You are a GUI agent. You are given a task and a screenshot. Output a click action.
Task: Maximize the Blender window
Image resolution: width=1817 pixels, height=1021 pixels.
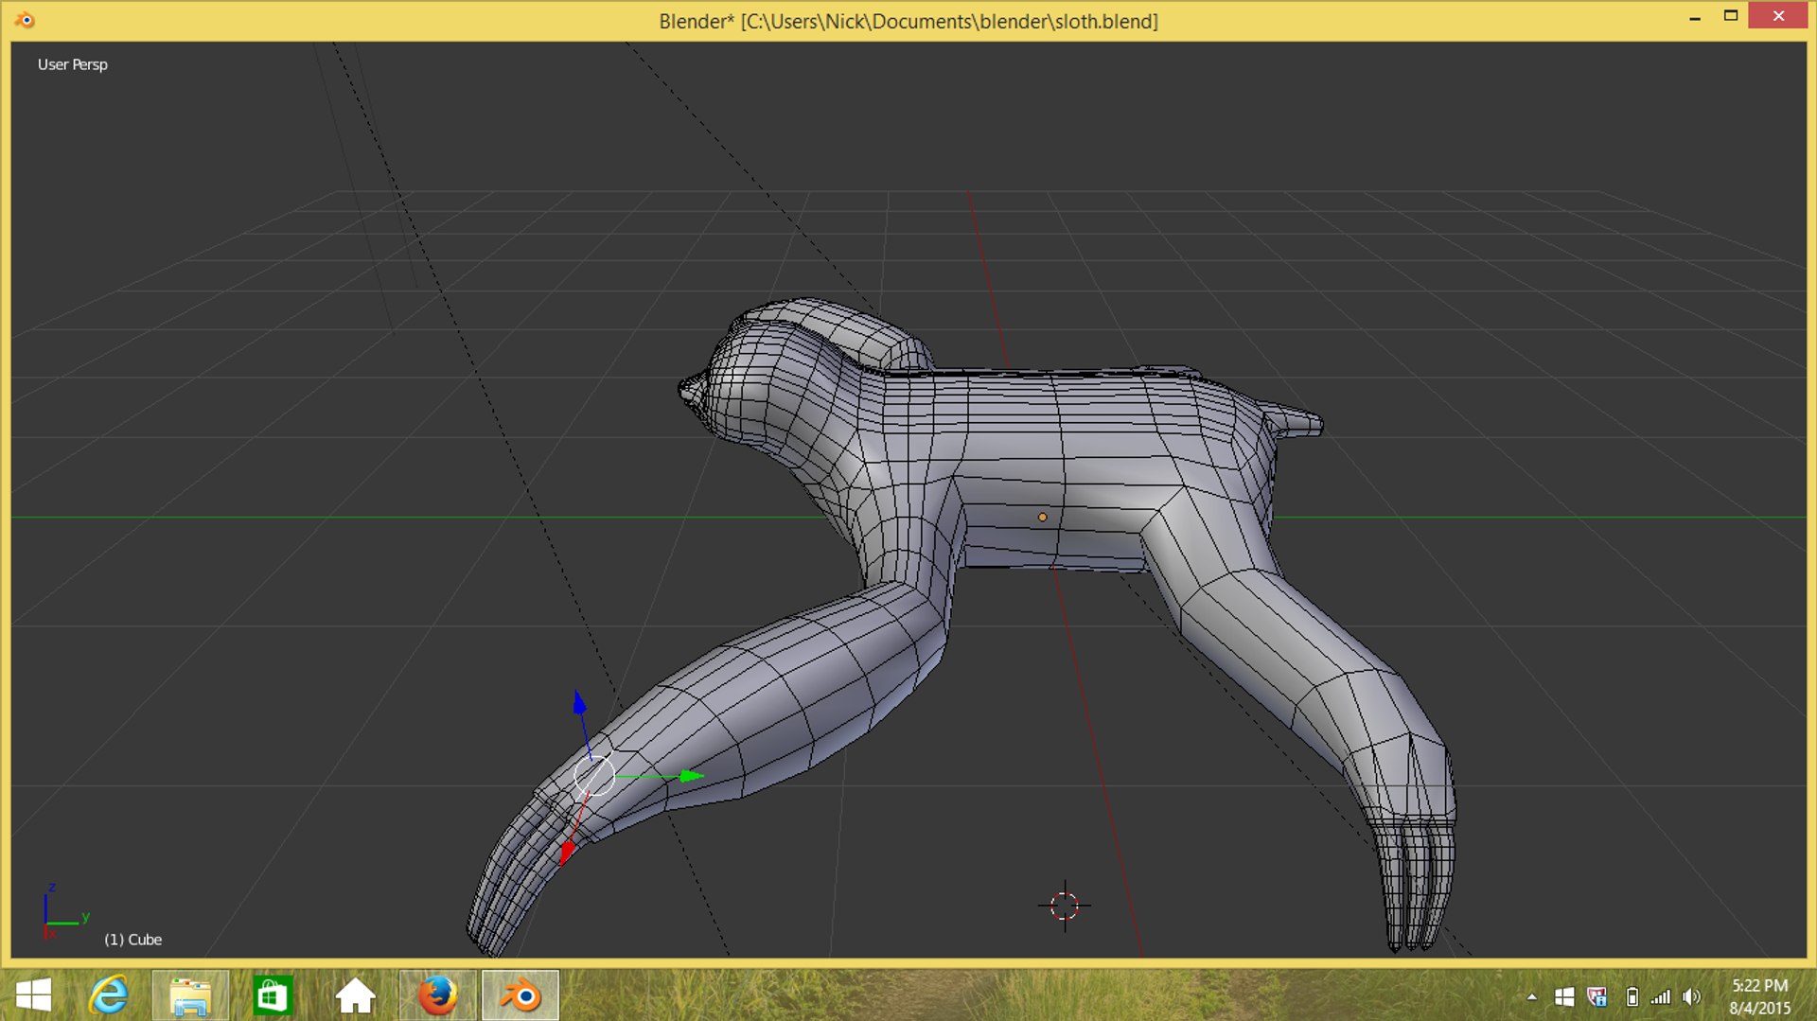[x=1731, y=16]
